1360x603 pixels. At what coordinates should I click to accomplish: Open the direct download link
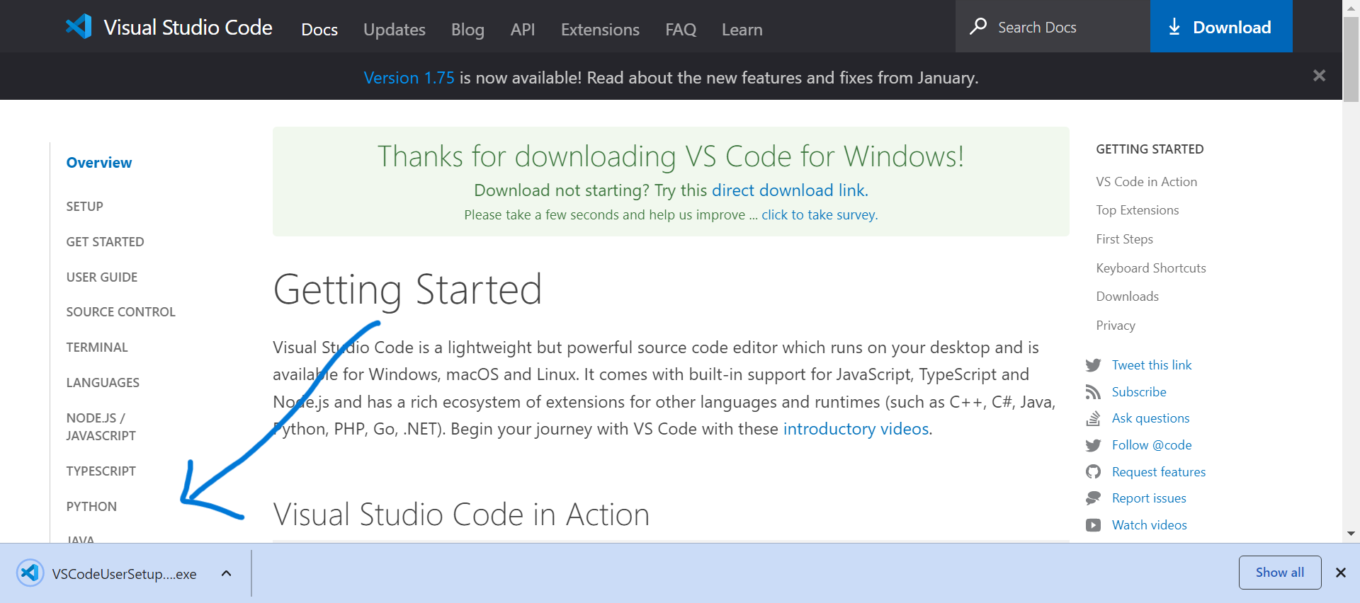pyautogui.click(x=788, y=190)
